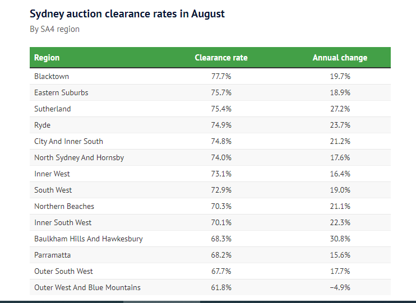The width and height of the screenshot is (416, 303).
Task: Click Baulkham Hills And Hawkesbury region name
Action: coord(89,239)
